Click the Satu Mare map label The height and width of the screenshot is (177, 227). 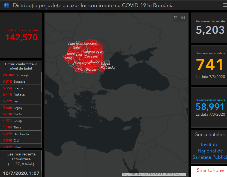tap(76, 44)
